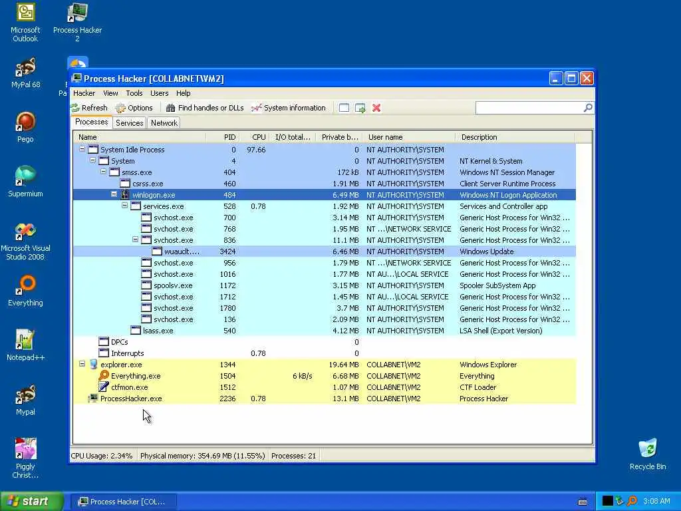Switch to the Services tab
This screenshot has width=681, height=511.
coord(130,123)
